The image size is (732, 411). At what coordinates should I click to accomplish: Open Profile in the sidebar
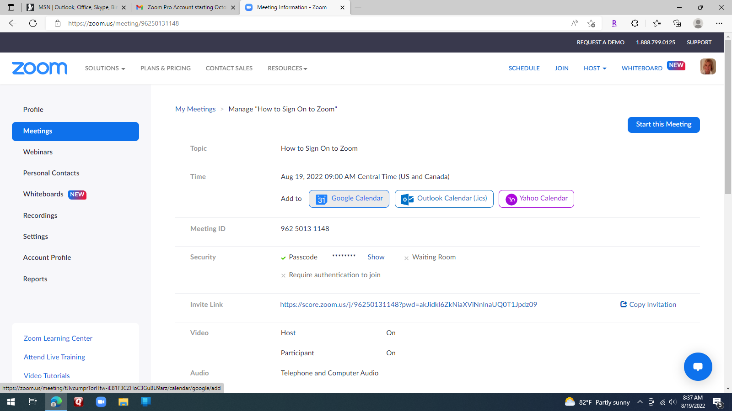(33, 110)
